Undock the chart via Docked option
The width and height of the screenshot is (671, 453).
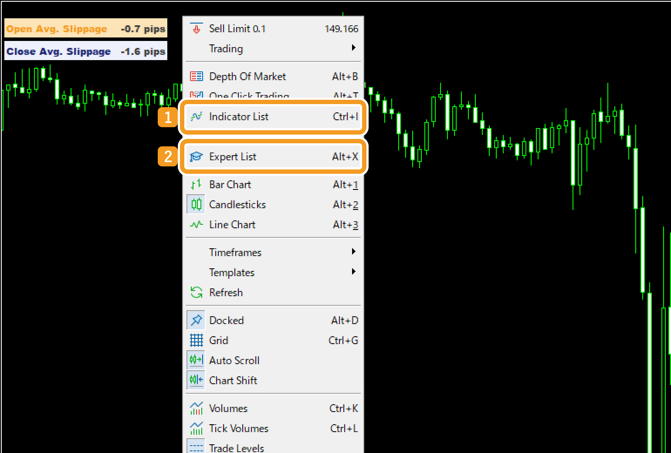226,321
